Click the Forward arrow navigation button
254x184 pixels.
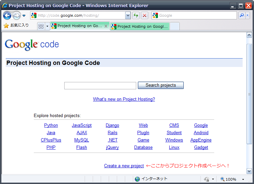pos(16,15)
